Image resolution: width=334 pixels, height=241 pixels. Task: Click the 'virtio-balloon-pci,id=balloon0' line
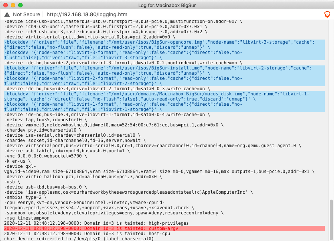pos(83,177)
